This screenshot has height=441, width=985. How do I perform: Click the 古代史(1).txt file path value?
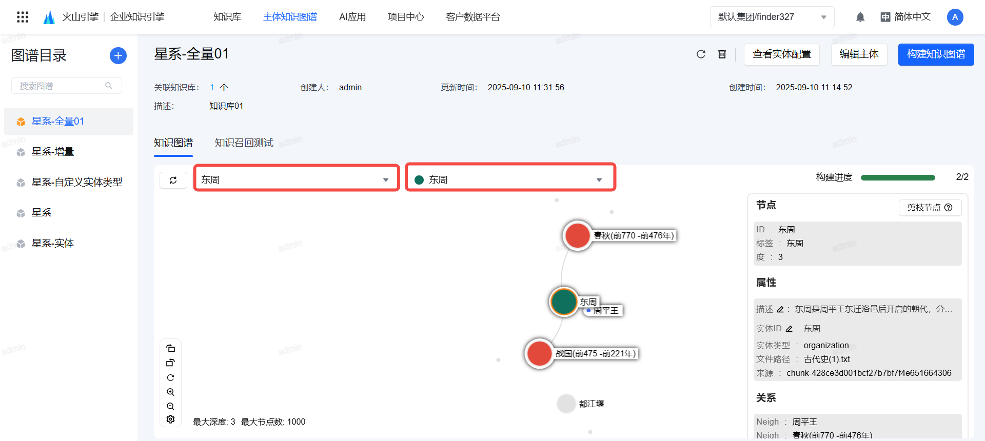click(x=827, y=359)
